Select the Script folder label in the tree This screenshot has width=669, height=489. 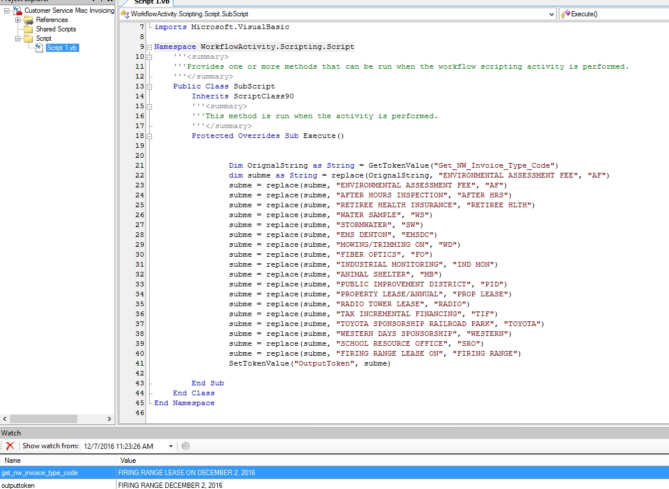click(44, 38)
